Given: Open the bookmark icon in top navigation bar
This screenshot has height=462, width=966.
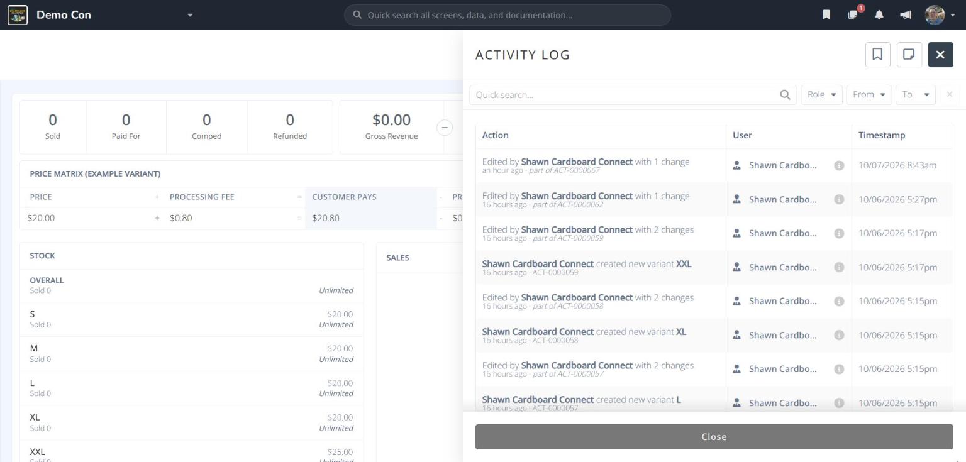Looking at the screenshot, I should (x=826, y=15).
